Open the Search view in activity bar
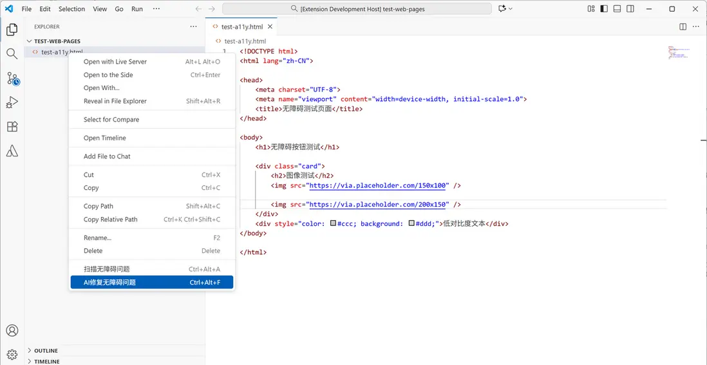 coord(12,54)
